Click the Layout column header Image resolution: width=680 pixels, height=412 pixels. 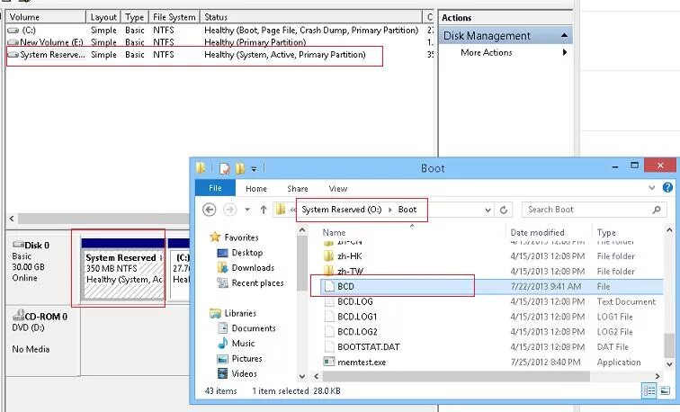pos(103,17)
